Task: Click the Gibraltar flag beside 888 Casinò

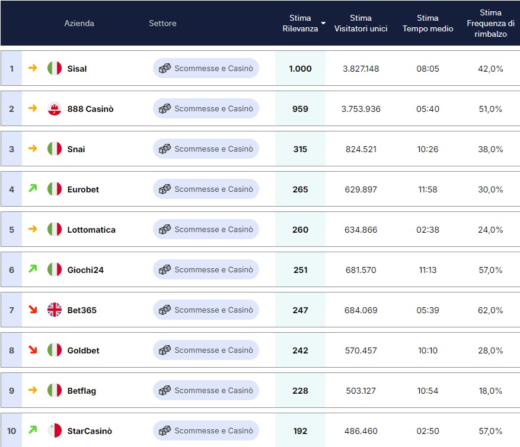Action: pyautogui.click(x=55, y=108)
